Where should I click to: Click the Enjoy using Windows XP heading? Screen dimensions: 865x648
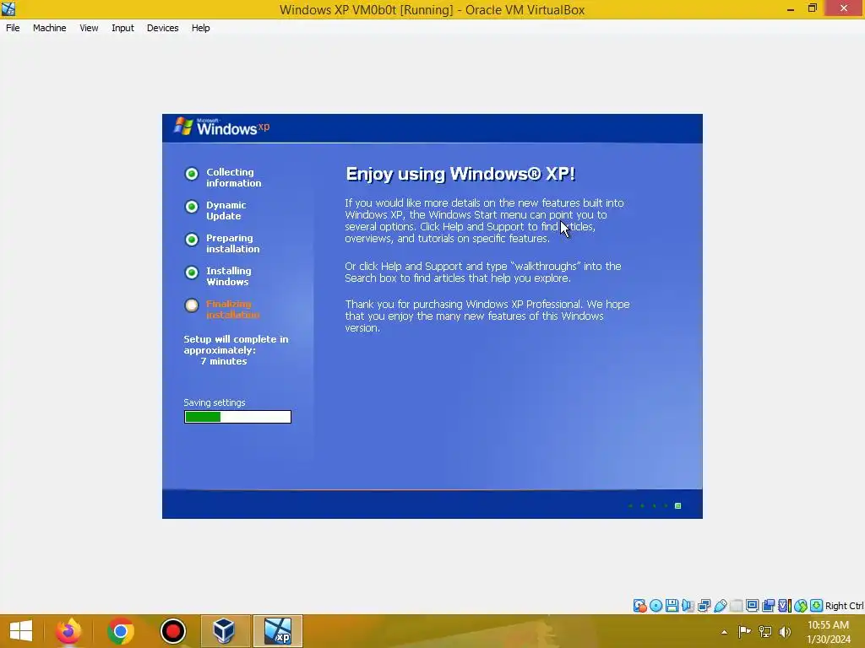point(460,174)
